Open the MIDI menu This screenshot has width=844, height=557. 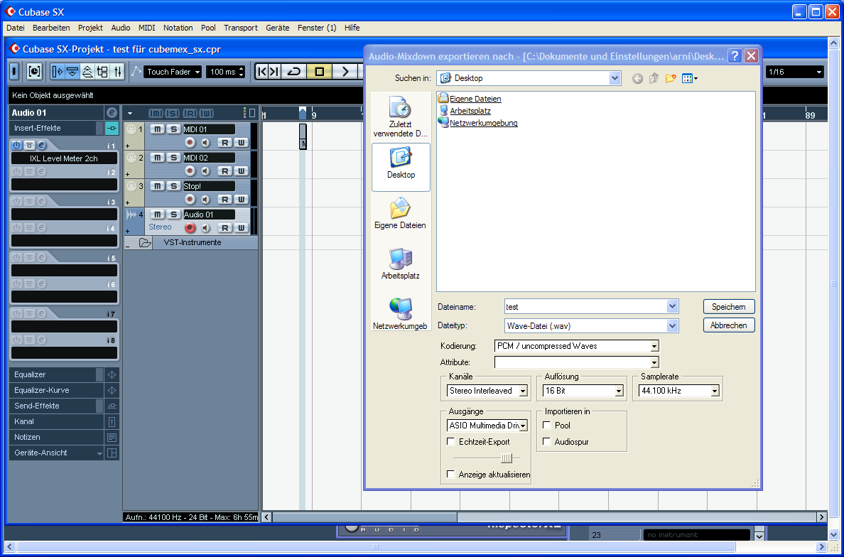pyautogui.click(x=146, y=28)
